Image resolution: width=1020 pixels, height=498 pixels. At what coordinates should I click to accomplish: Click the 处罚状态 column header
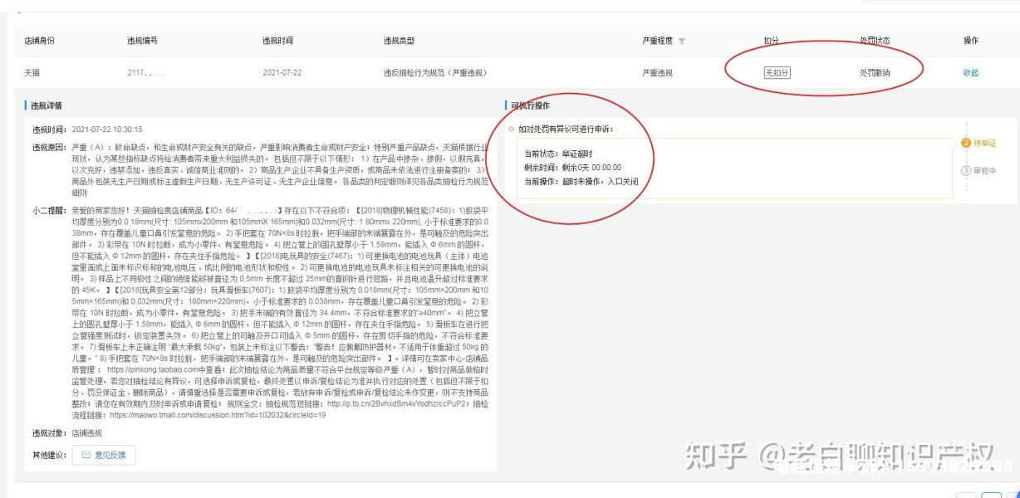[875, 41]
